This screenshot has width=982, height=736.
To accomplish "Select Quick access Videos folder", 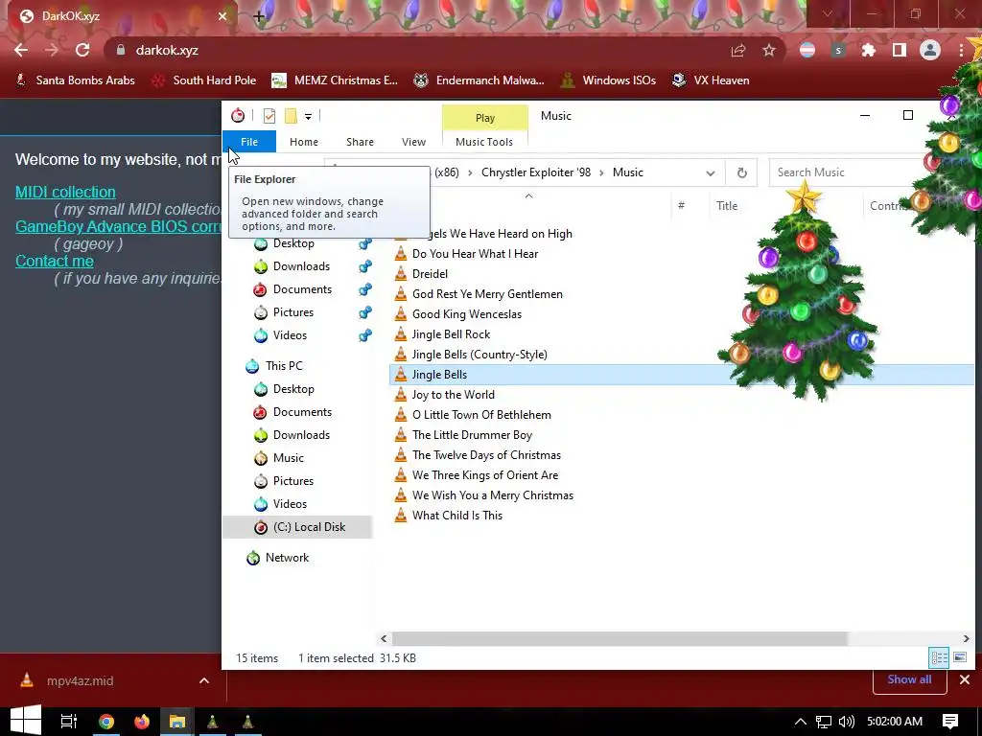I will point(290,335).
